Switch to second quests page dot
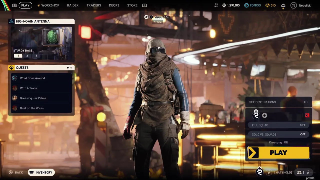Viewport: 320px width, 180px height. [71, 67]
